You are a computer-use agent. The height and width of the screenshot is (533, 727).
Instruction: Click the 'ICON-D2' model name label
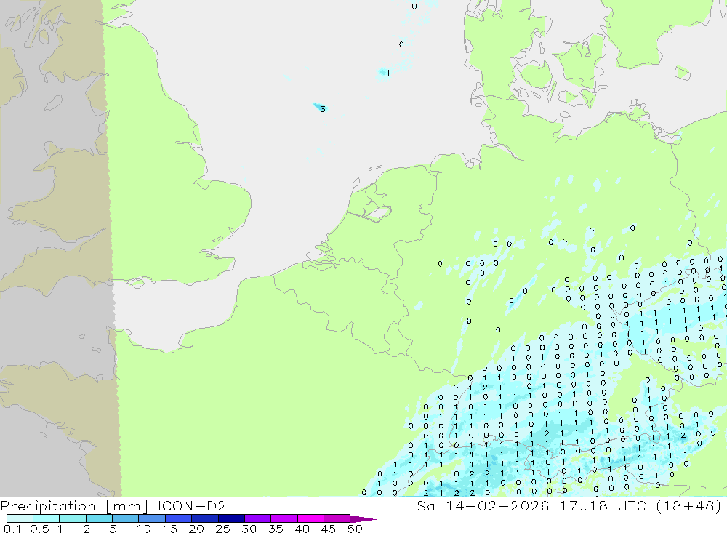(x=192, y=505)
